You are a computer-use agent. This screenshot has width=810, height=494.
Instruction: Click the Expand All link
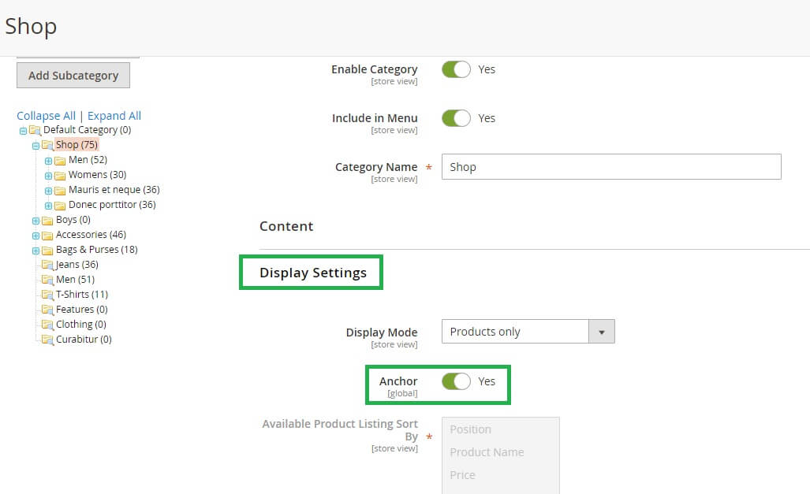coord(114,116)
